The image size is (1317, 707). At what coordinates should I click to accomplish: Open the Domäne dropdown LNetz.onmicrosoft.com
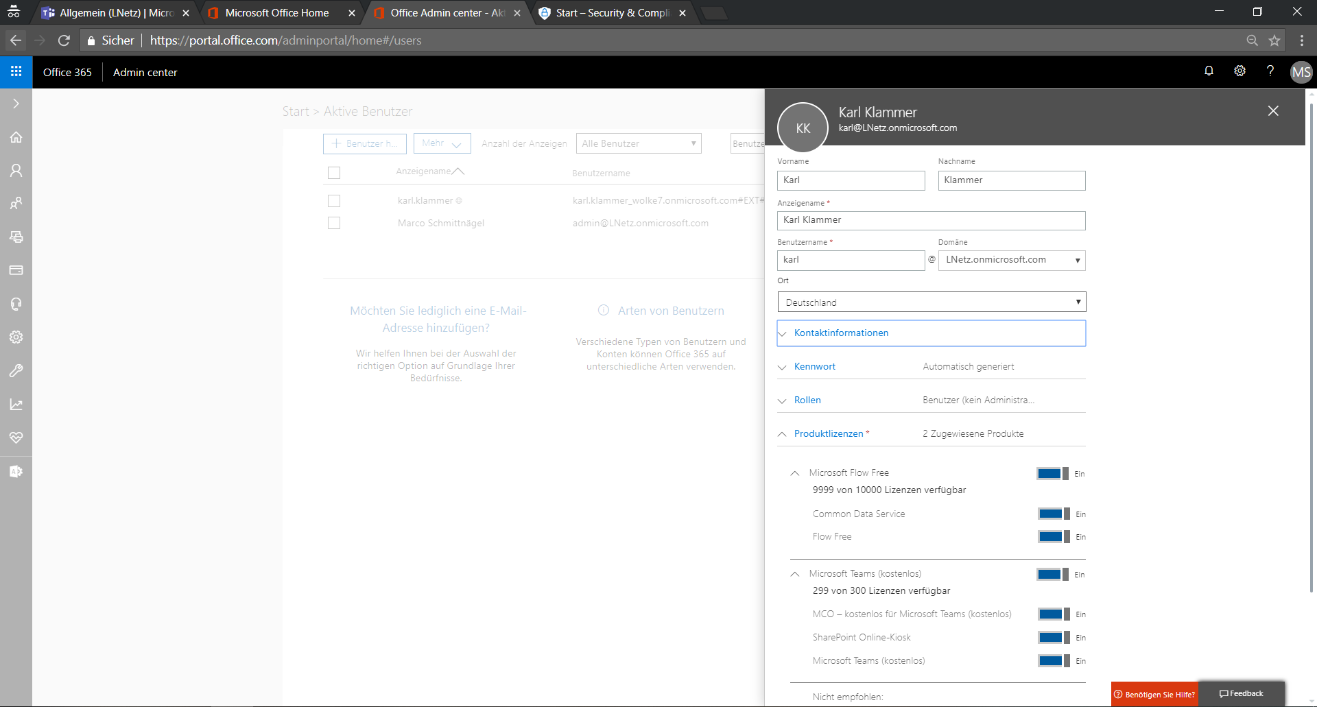(x=1012, y=260)
